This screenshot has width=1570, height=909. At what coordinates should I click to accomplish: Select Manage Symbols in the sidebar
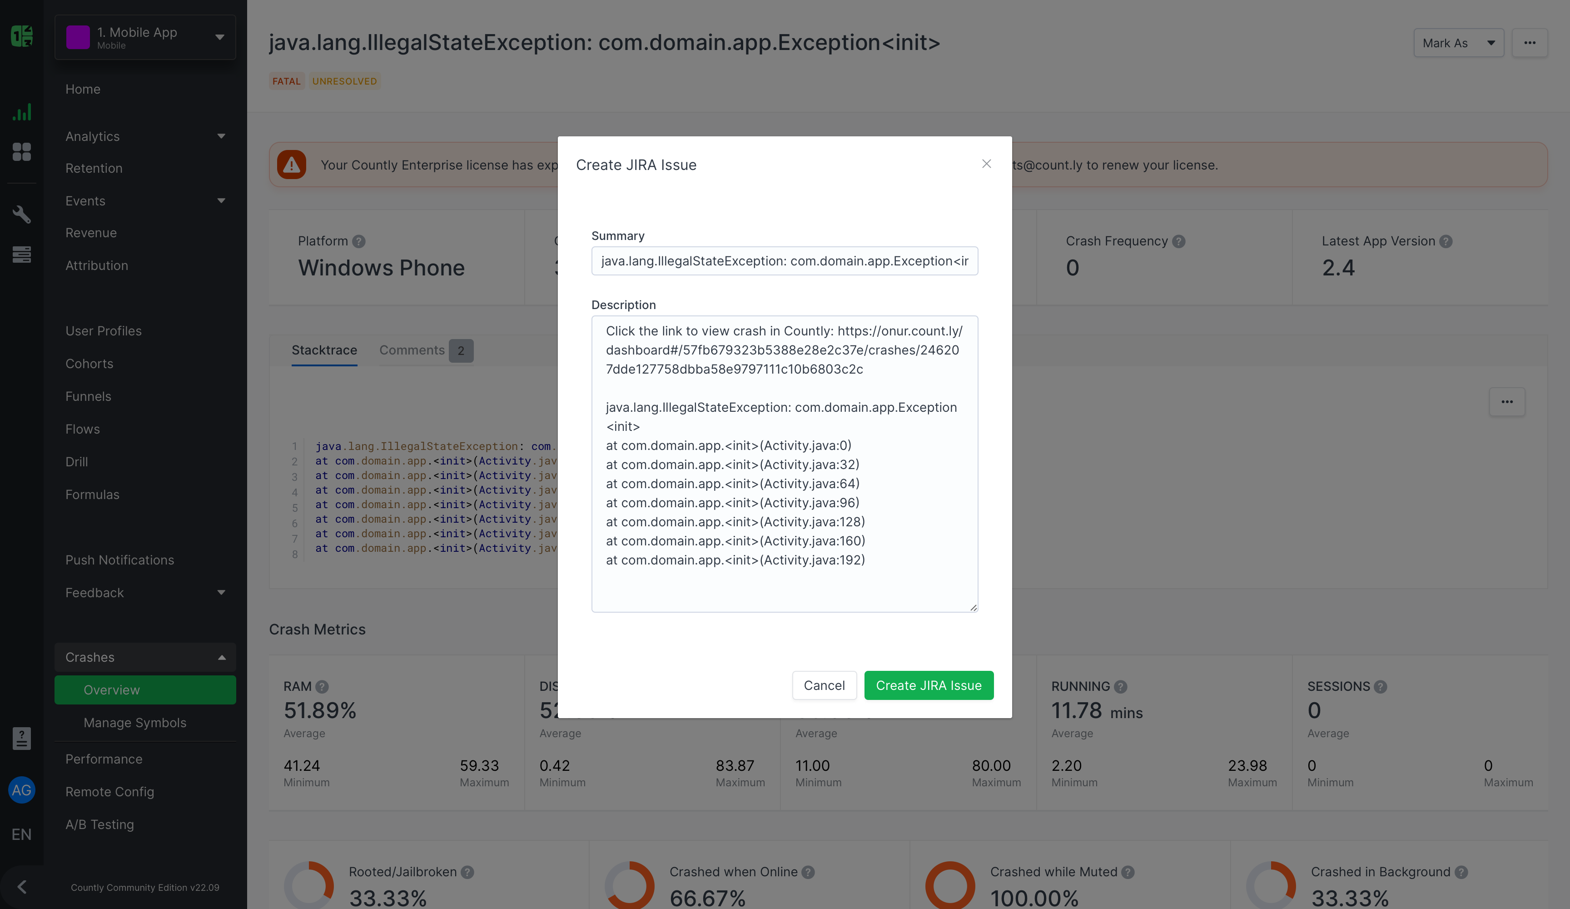(134, 723)
